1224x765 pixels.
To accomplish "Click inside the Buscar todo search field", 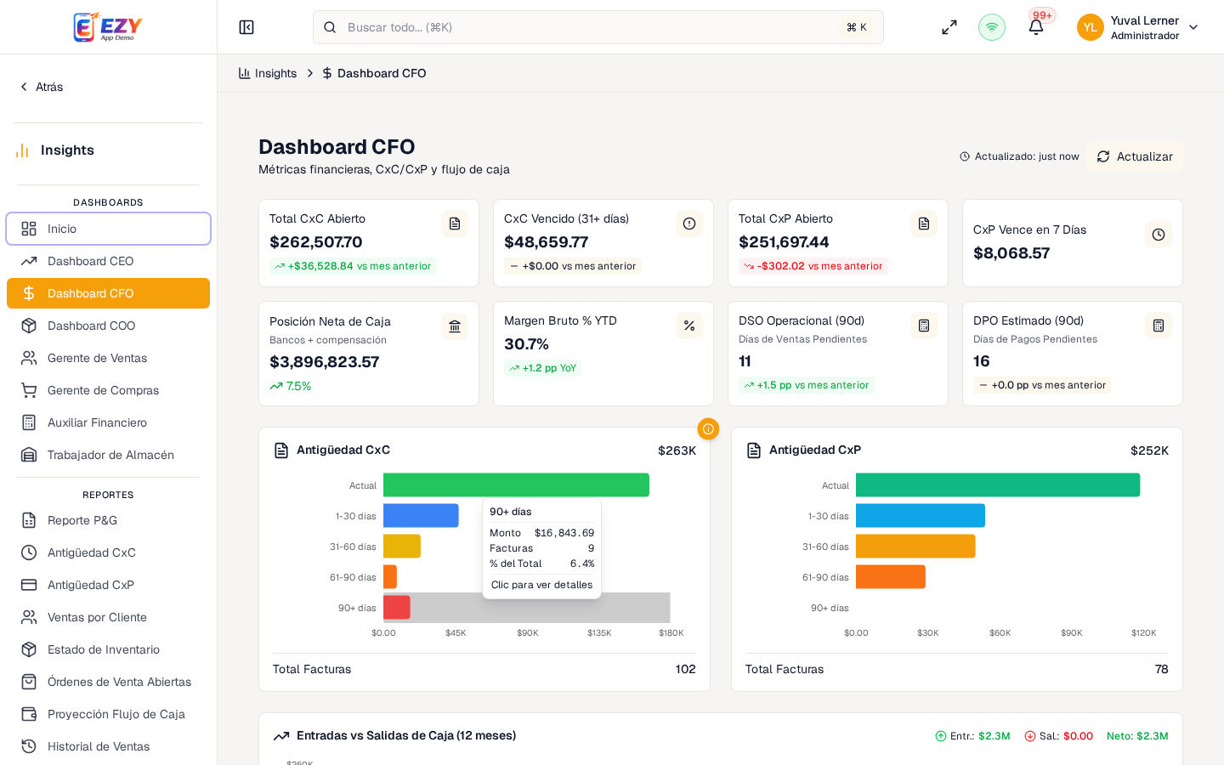I will (598, 27).
